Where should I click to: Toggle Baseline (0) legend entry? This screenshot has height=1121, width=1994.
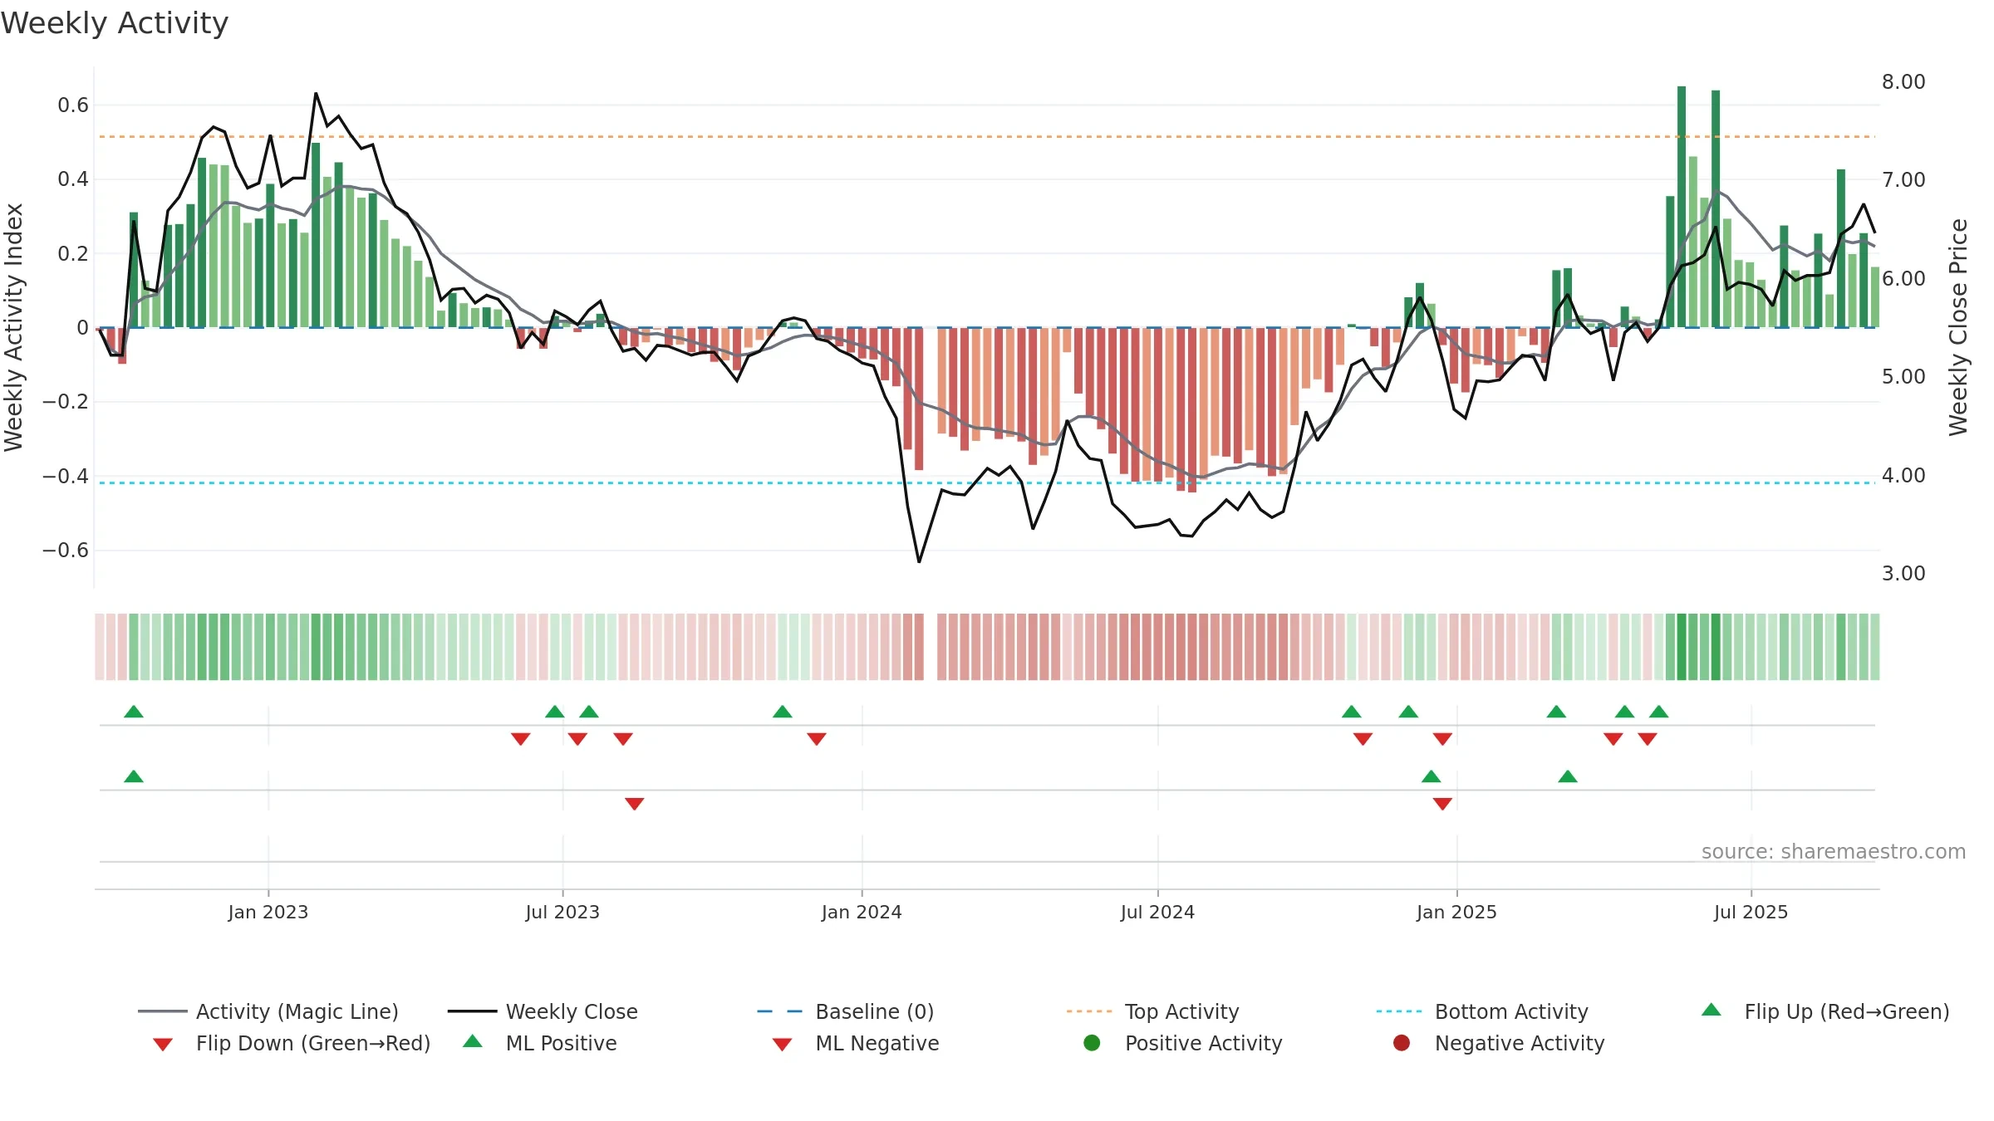(846, 1011)
